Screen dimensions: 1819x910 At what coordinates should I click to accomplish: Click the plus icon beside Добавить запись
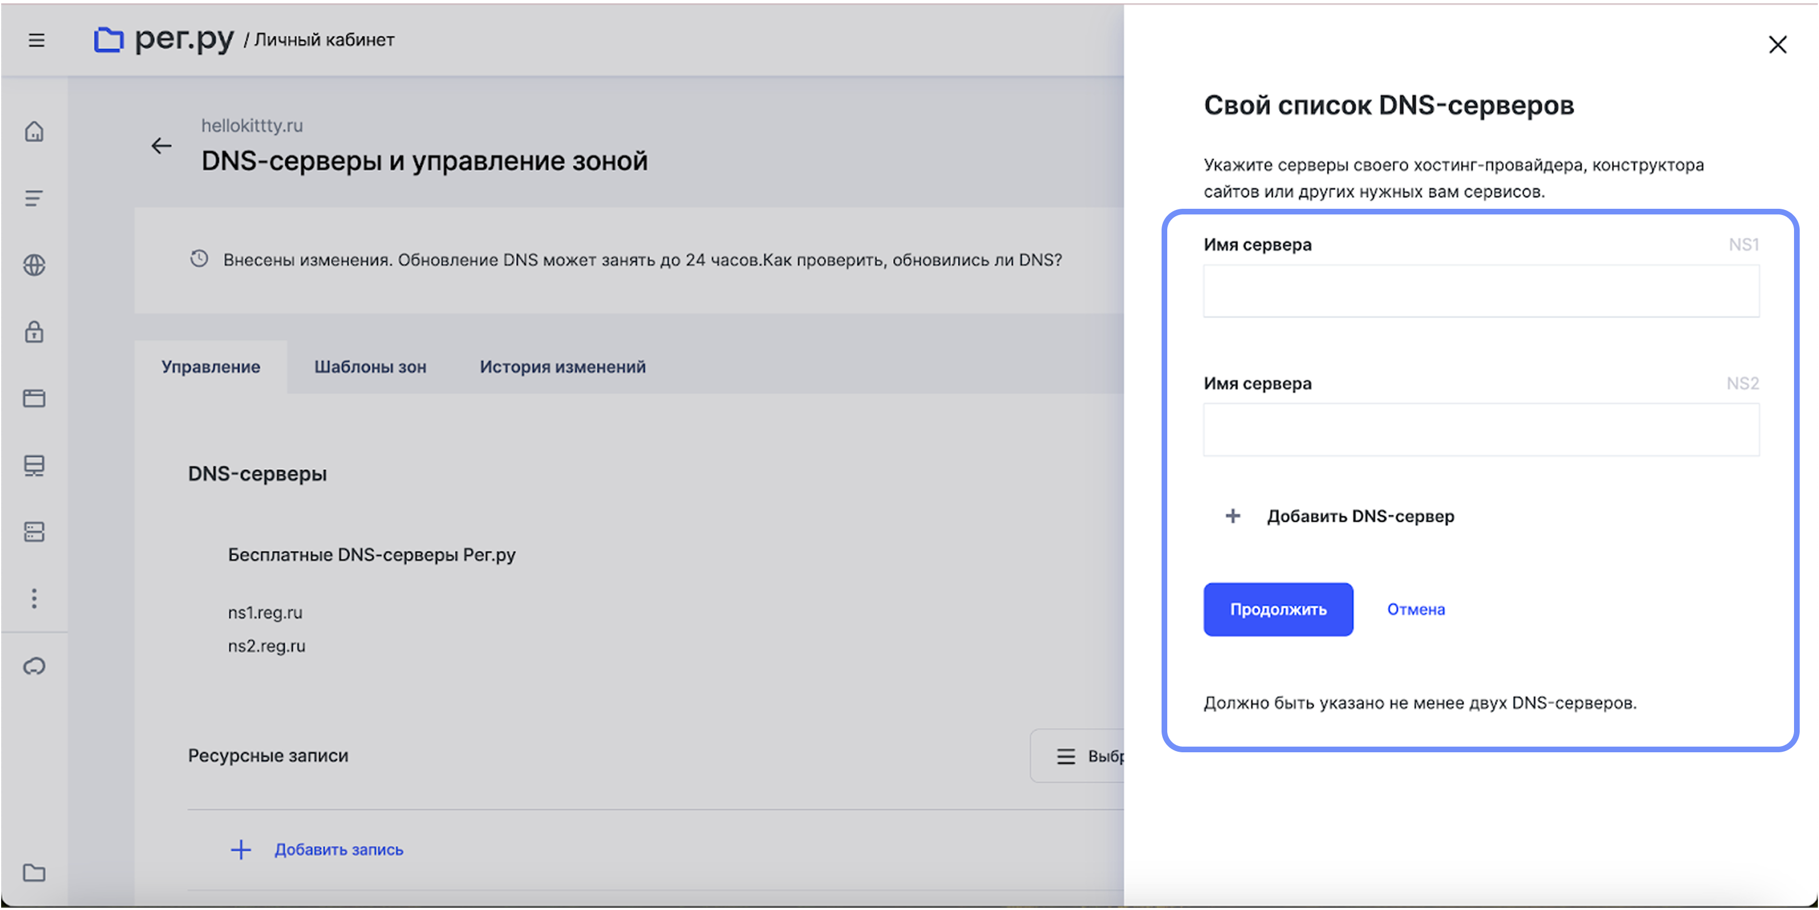coord(241,850)
